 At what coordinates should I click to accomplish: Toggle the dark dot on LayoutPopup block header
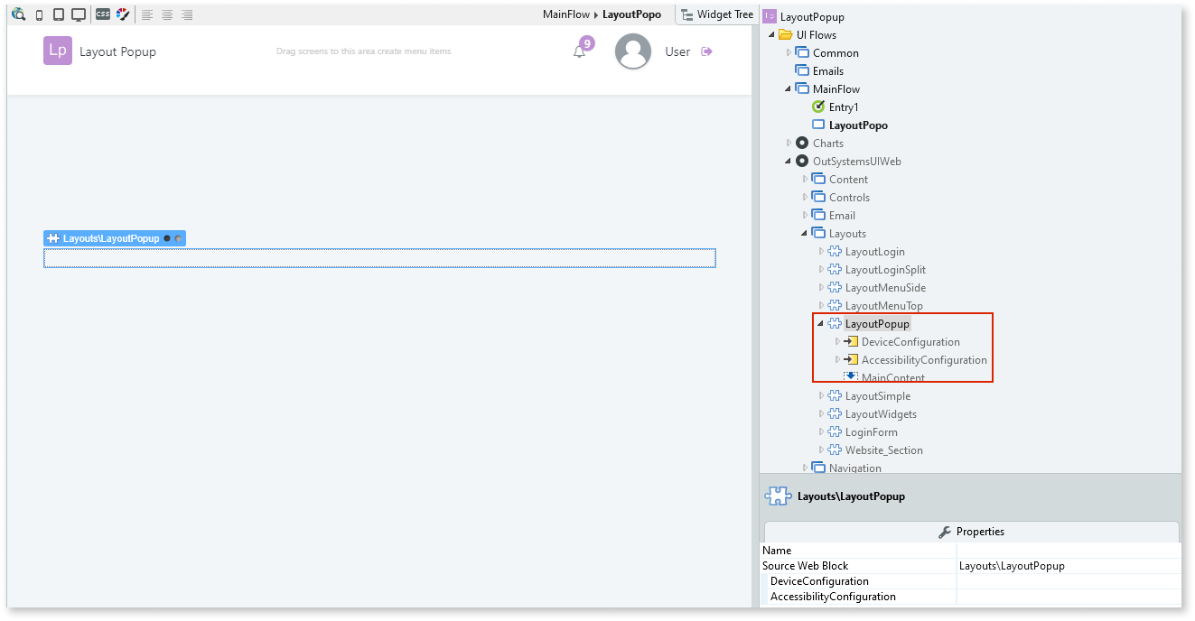pos(167,238)
